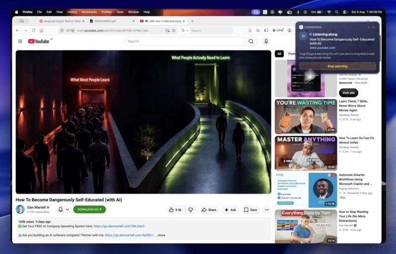Collapse the CogniPage popup

(368, 27)
